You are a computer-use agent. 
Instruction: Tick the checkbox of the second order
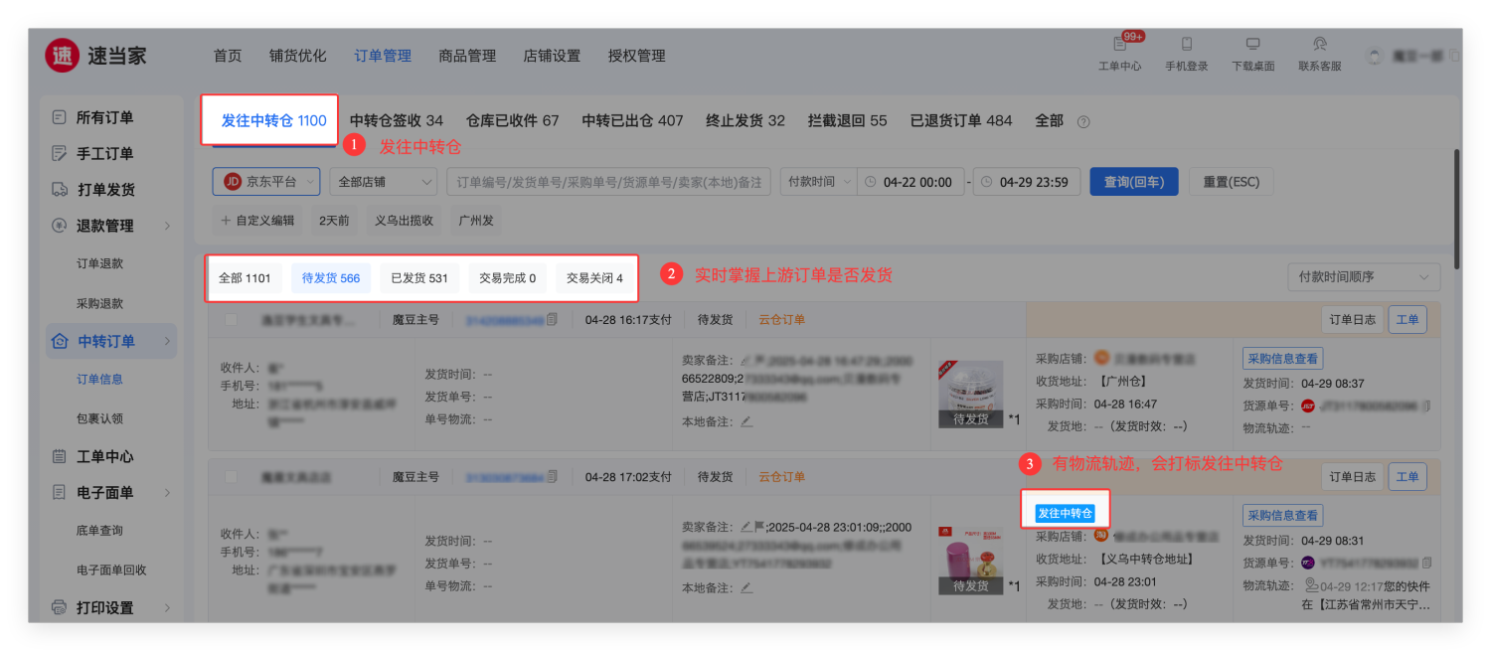(x=232, y=477)
